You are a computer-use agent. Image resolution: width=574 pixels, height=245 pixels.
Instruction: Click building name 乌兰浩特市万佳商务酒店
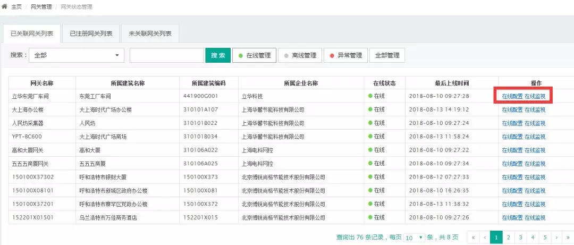(108, 218)
